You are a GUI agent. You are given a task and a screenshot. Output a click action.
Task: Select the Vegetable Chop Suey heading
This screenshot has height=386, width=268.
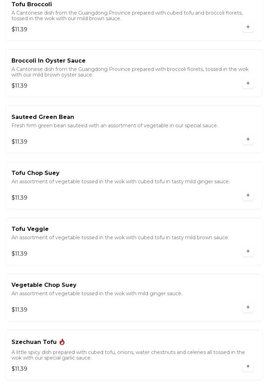44,285
